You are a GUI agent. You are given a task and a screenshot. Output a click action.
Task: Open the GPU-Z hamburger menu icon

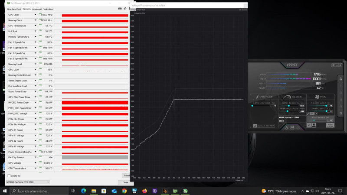tap(129, 8)
